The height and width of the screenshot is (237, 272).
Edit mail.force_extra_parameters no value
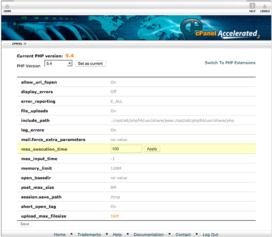click(x=119, y=140)
